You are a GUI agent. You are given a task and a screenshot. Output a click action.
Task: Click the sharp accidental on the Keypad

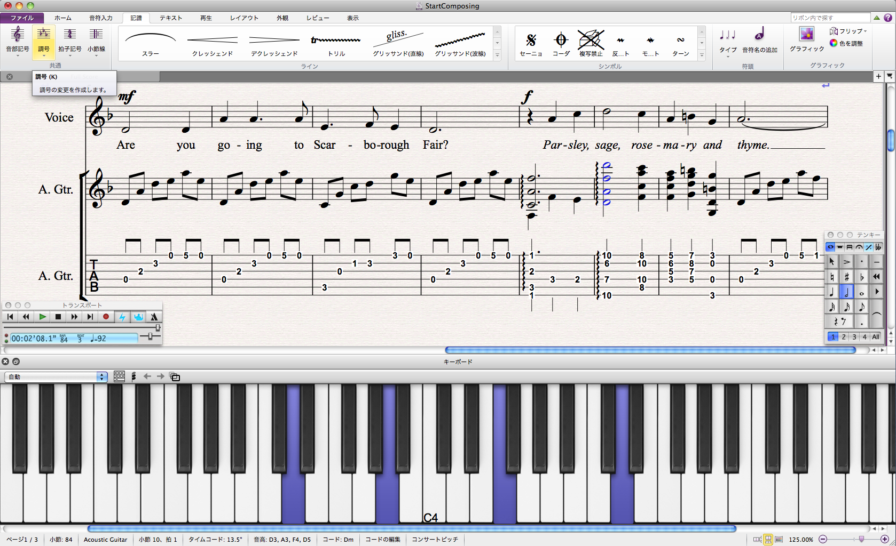(847, 277)
